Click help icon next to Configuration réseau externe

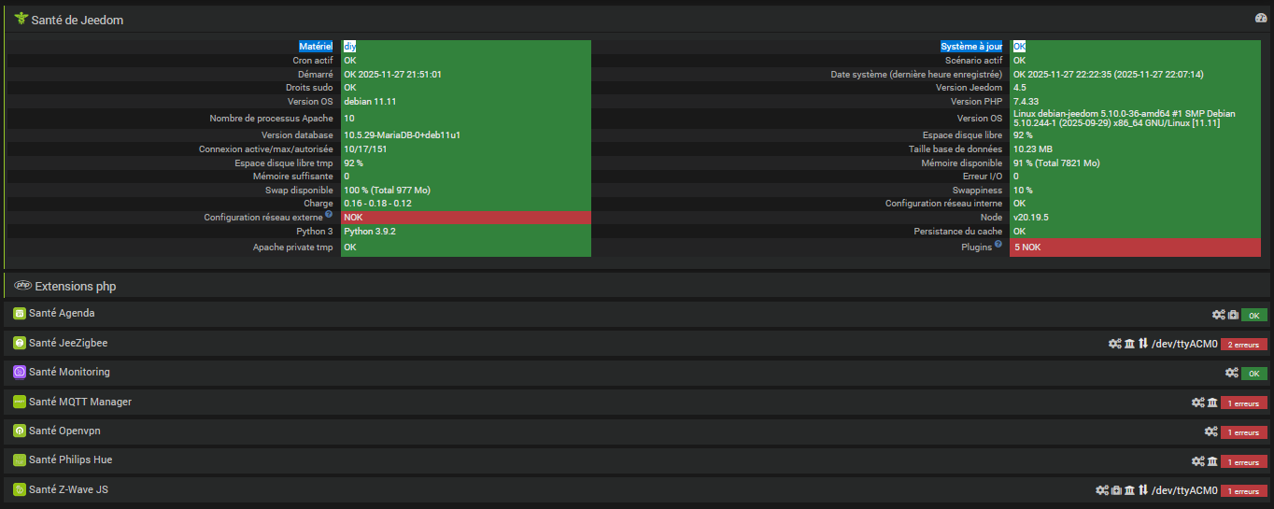[x=329, y=215]
